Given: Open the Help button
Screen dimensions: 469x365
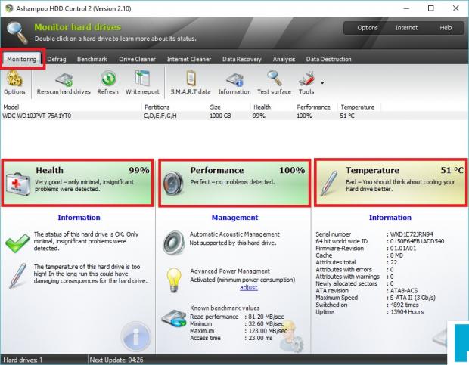Looking at the screenshot, I should point(446,28).
